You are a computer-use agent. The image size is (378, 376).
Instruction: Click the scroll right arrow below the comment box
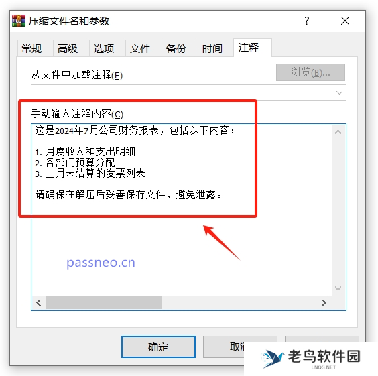324,302
